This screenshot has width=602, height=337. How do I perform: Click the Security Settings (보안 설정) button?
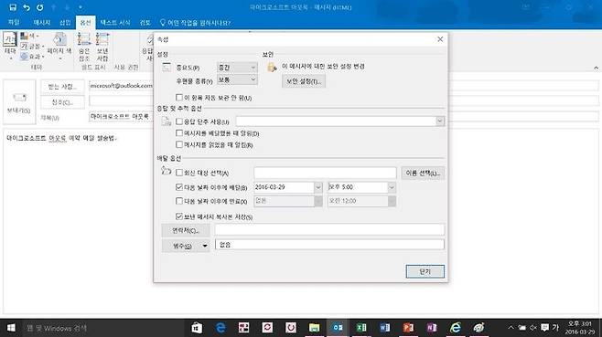(x=304, y=81)
